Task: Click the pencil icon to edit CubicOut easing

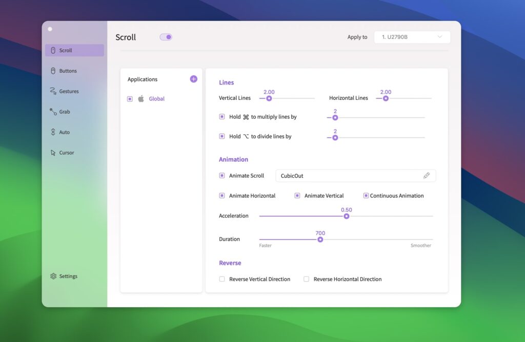Action: pyautogui.click(x=426, y=176)
